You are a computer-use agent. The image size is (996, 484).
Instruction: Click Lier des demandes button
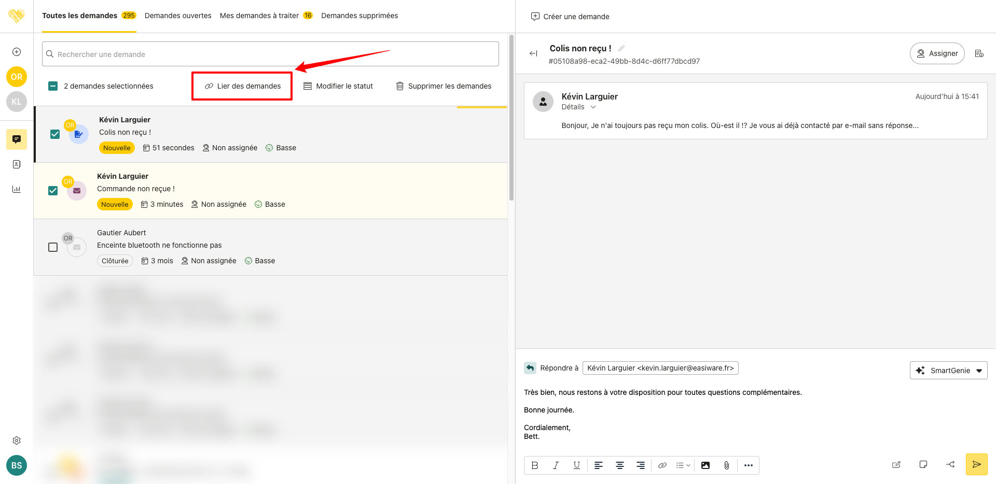tap(242, 86)
